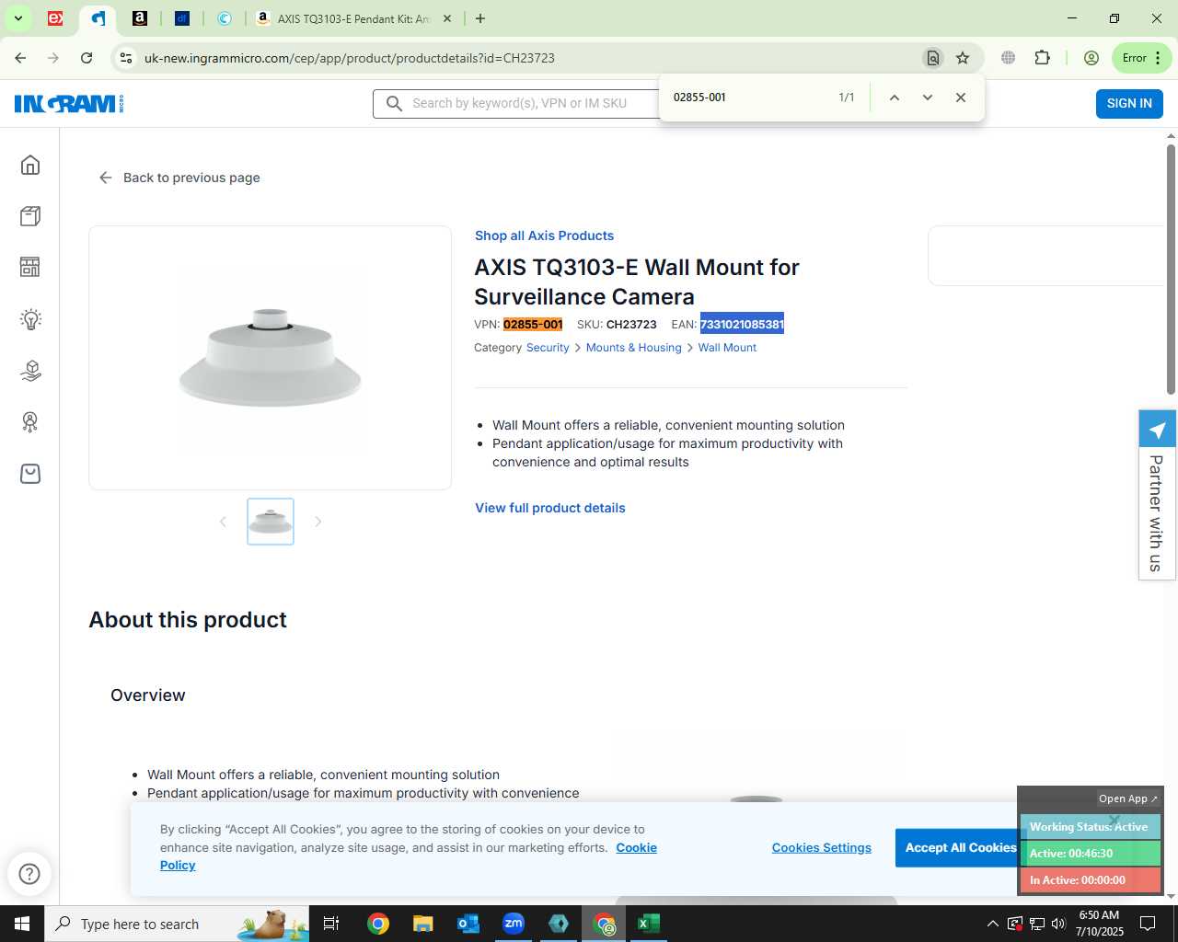Go to previous find match arrow
1178x942 pixels.
(894, 98)
